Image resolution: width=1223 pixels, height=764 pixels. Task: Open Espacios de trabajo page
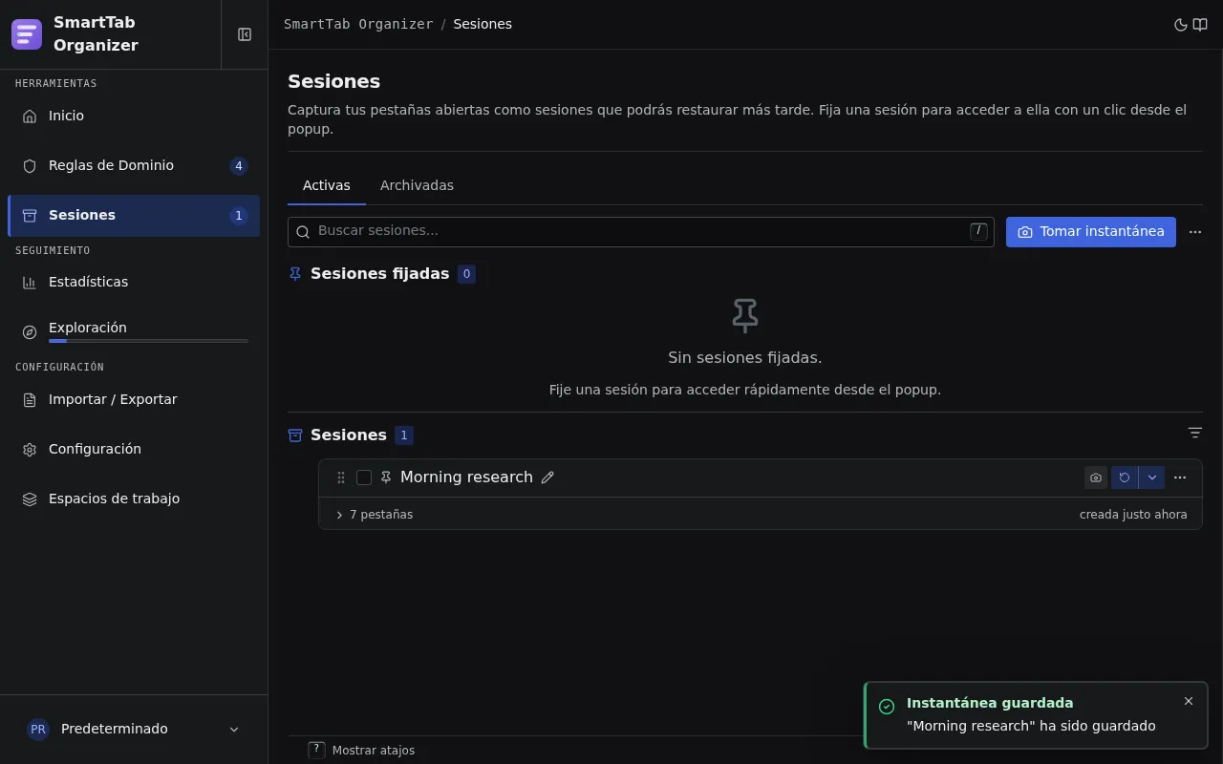[134, 499]
